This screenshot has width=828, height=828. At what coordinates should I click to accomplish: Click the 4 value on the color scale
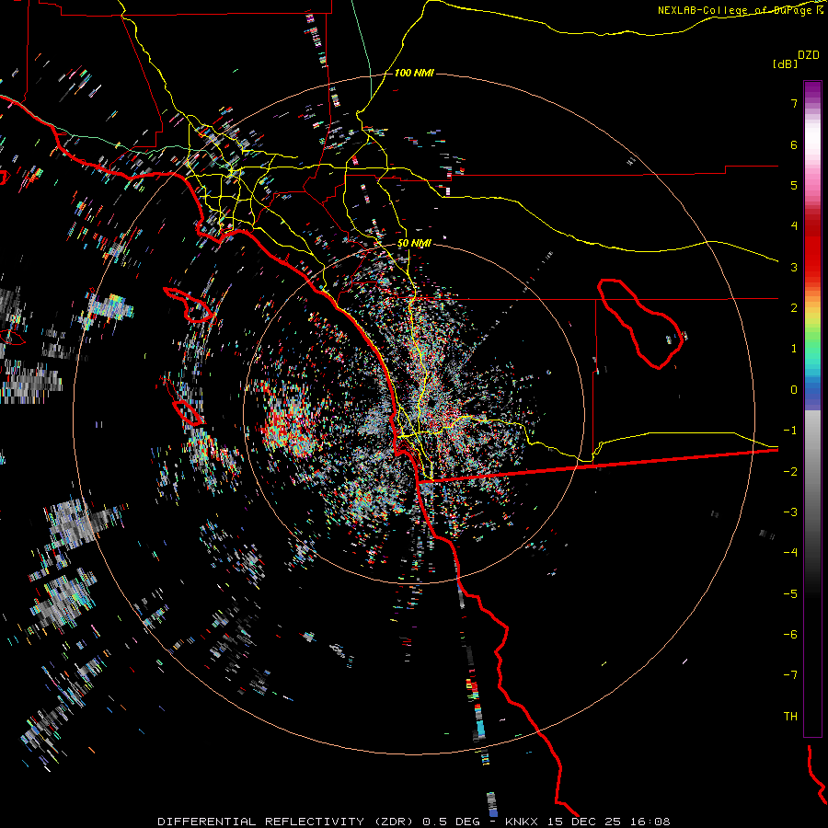[x=794, y=226]
